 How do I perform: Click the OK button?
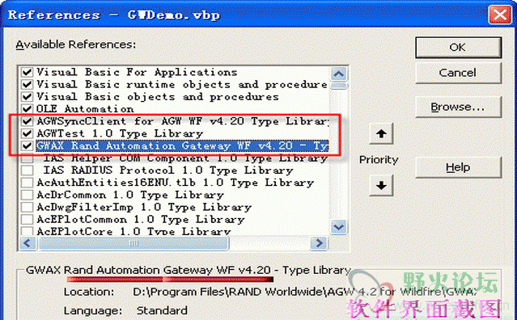pyautogui.click(x=458, y=48)
